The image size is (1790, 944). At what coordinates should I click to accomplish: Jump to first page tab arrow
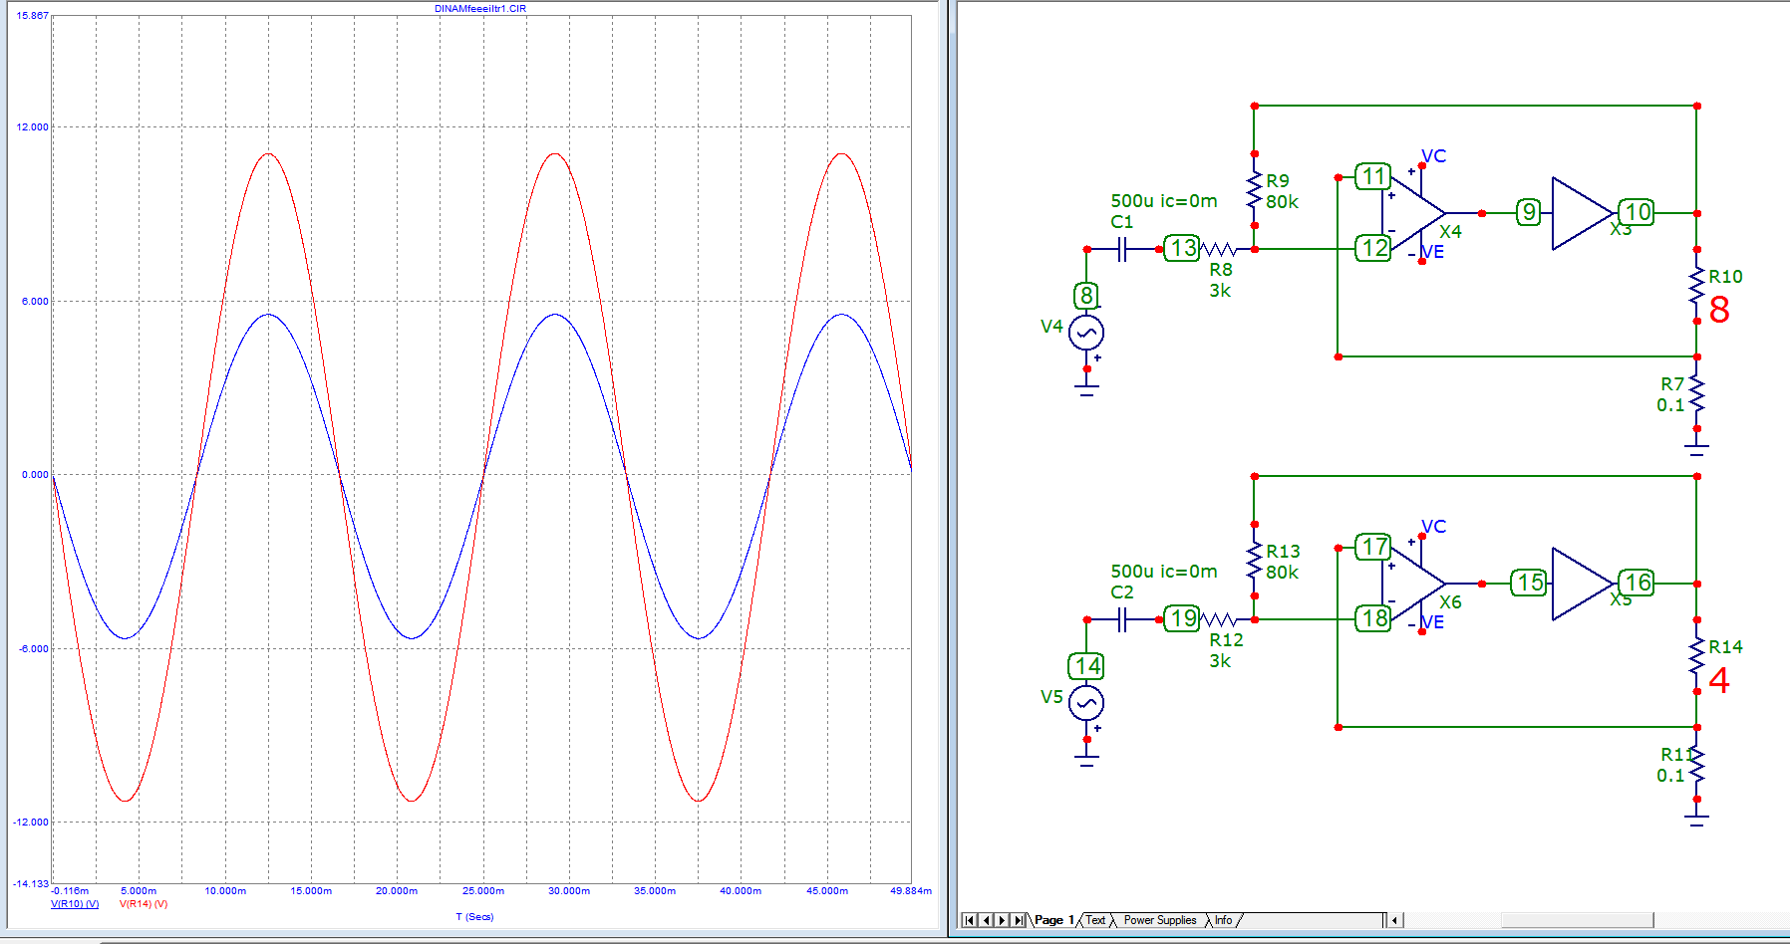point(969,920)
